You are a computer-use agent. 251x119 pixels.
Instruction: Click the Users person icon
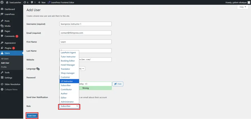pos(2,53)
